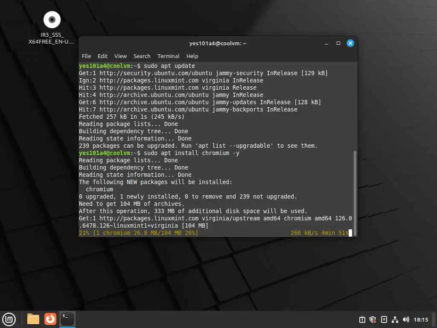Image resolution: width=437 pixels, height=328 pixels.
Task: Click the 'Get:1 http://security.ubuntu.com' line
Action: (x=203, y=73)
